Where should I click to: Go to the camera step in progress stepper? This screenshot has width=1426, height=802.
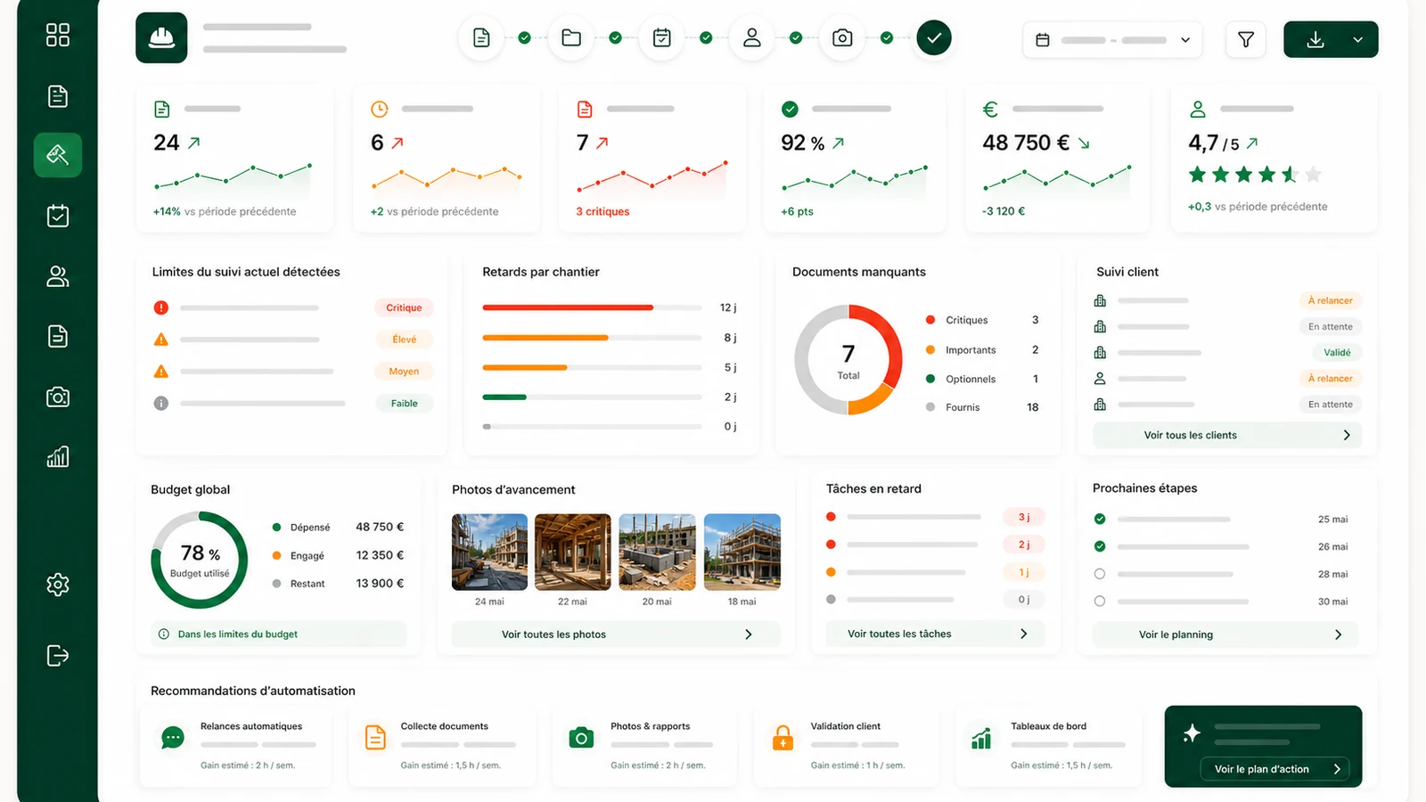click(x=842, y=37)
